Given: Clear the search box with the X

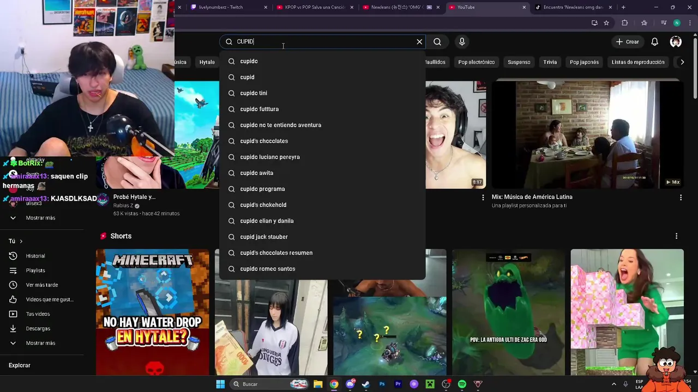Looking at the screenshot, I should [419, 41].
